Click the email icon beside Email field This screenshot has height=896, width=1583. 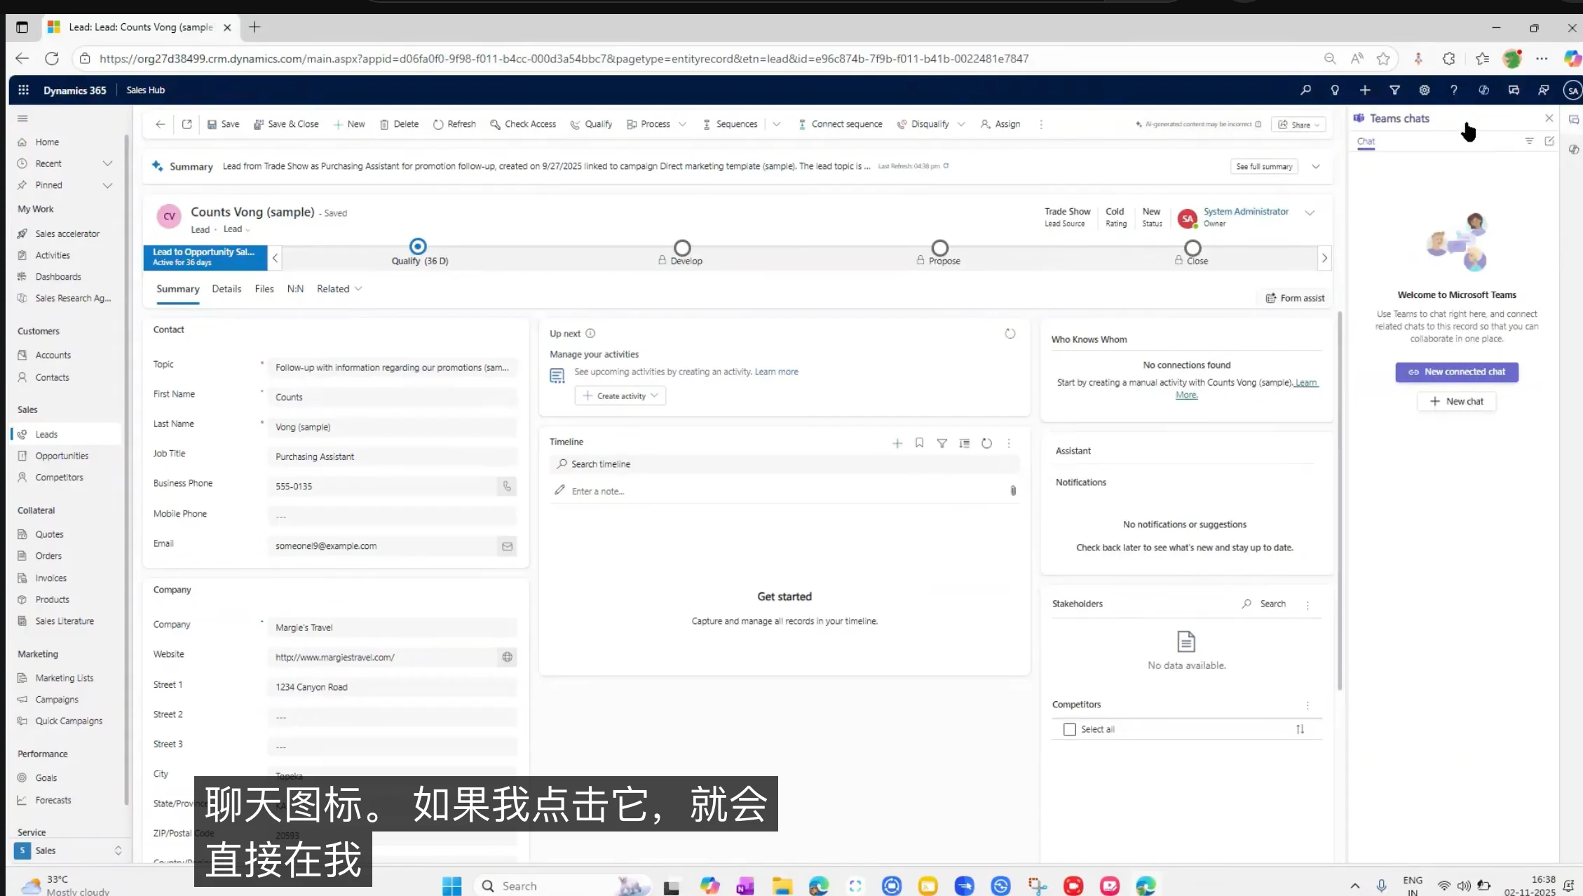click(x=507, y=546)
